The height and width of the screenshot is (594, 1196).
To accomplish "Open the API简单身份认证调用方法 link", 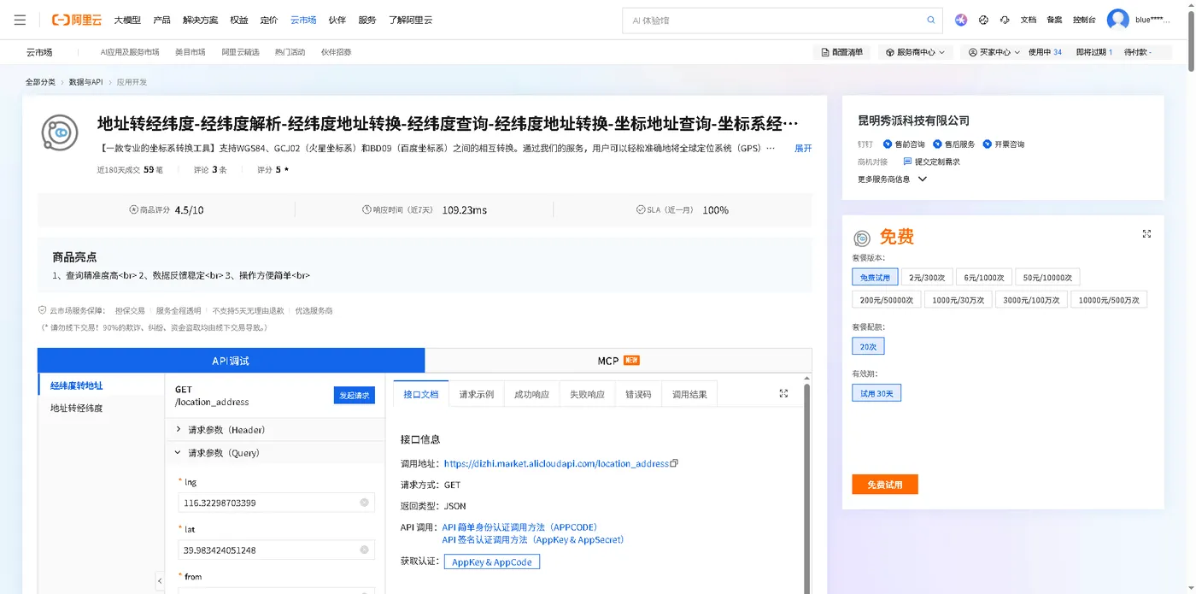I will point(519,527).
